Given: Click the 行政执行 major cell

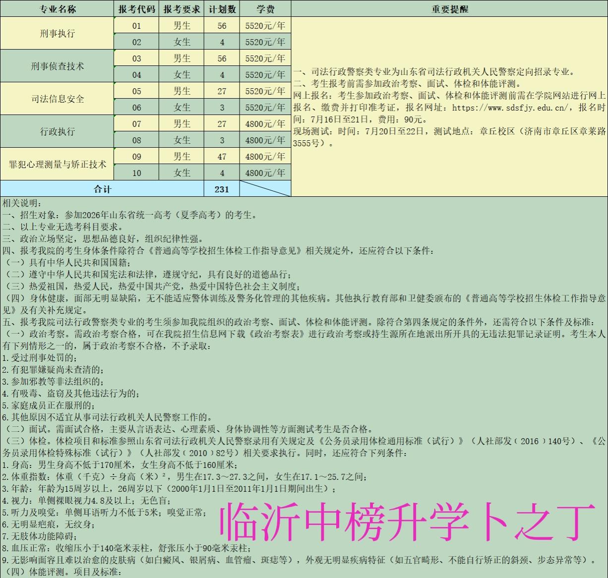Looking at the screenshot, I should point(57,131).
